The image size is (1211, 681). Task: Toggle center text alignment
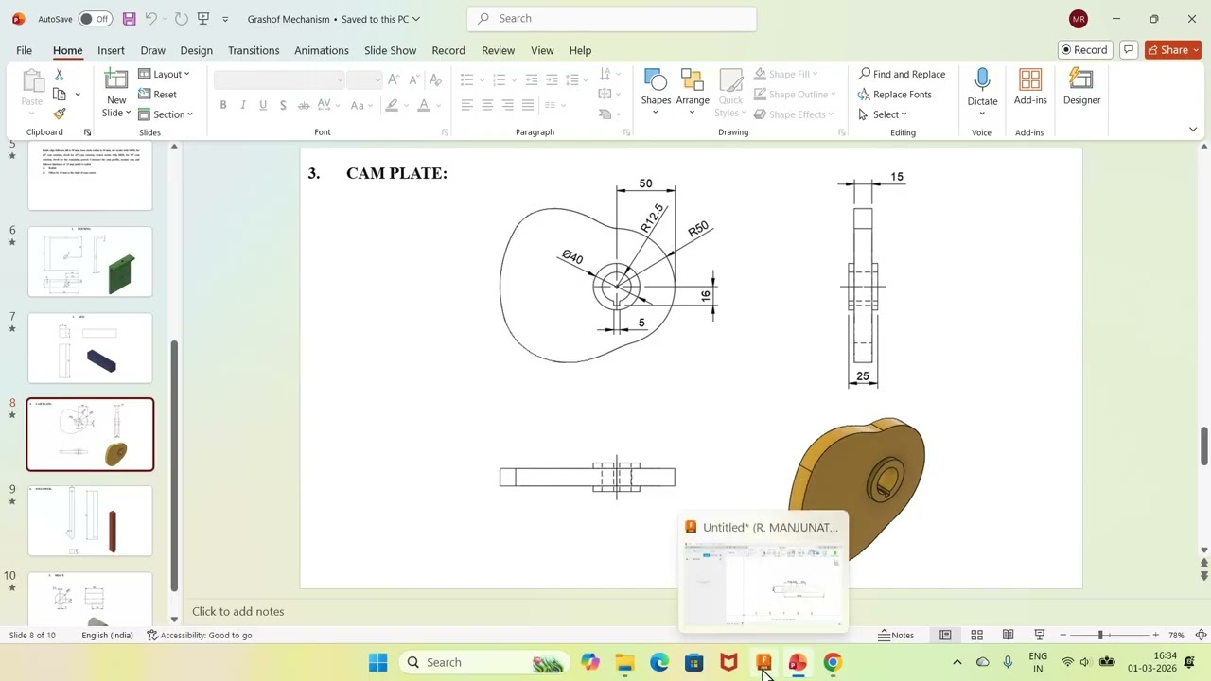(x=487, y=105)
